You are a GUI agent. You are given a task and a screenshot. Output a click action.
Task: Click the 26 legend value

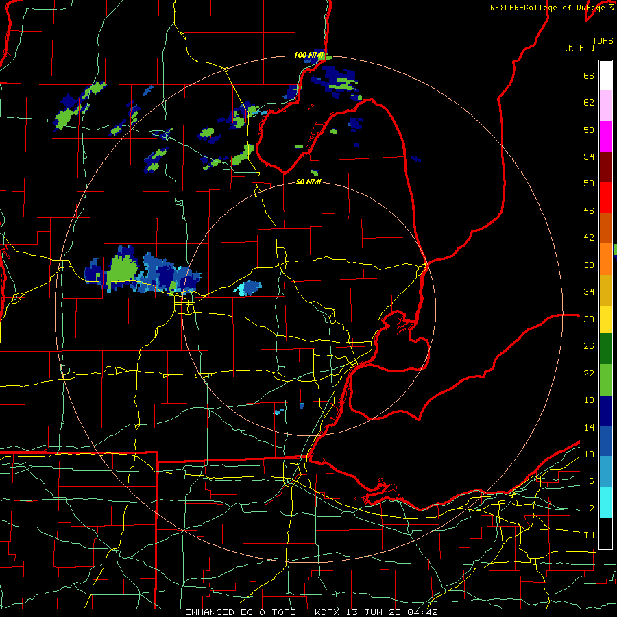589,346
